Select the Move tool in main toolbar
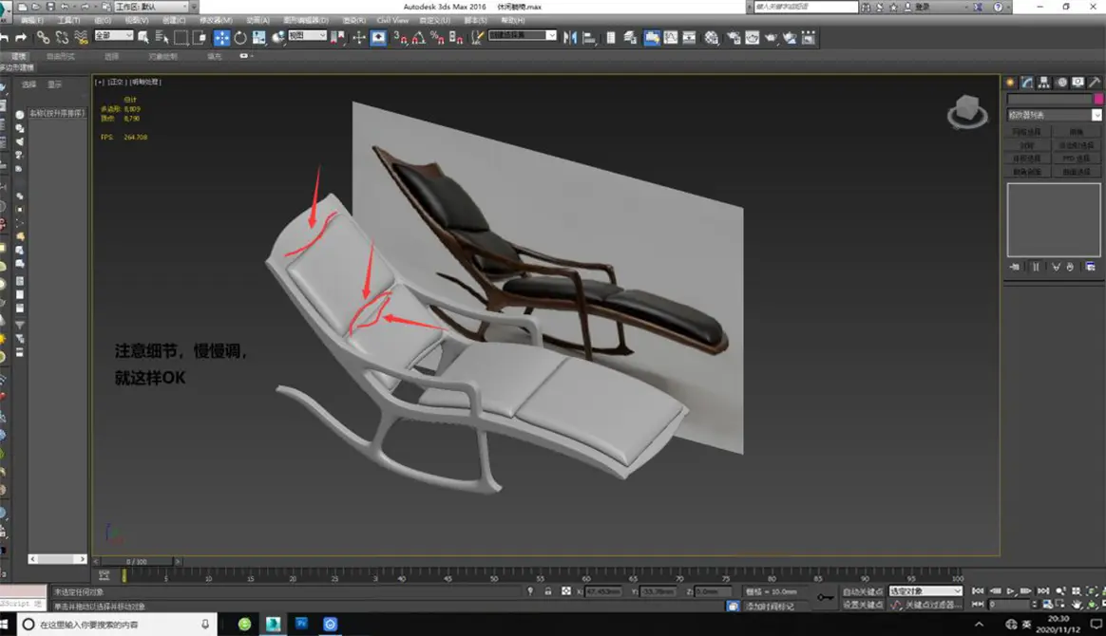Screen dimensions: 1106x636 221,38
